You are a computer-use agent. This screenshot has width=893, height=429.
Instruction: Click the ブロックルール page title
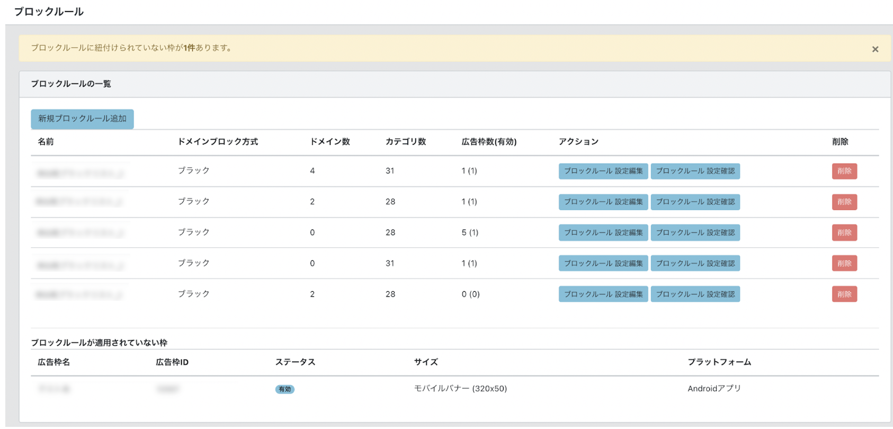pyautogui.click(x=49, y=12)
